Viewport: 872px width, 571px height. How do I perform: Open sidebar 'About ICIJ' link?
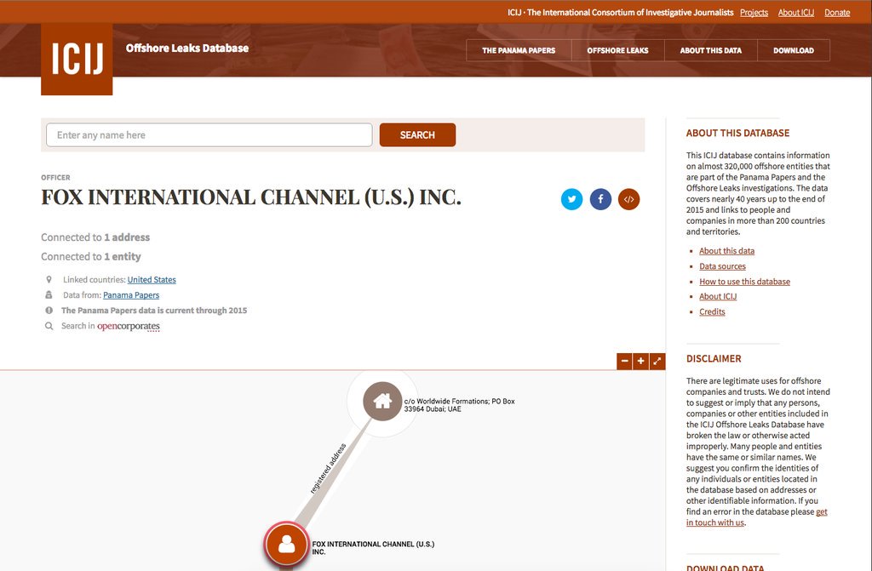pos(718,296)
